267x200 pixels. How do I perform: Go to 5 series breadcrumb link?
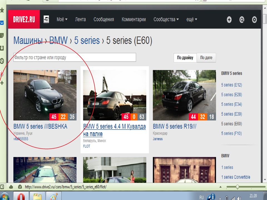[87, 40]
